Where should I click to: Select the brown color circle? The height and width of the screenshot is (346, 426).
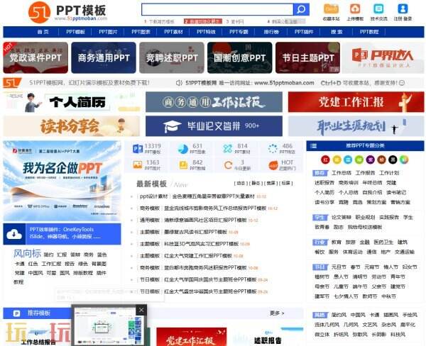[x=381, y=160]
